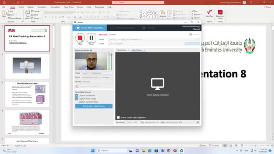Open the Select dropdown in Editing
The height and width of the screenshot is (154, 274).
(196, 18)
